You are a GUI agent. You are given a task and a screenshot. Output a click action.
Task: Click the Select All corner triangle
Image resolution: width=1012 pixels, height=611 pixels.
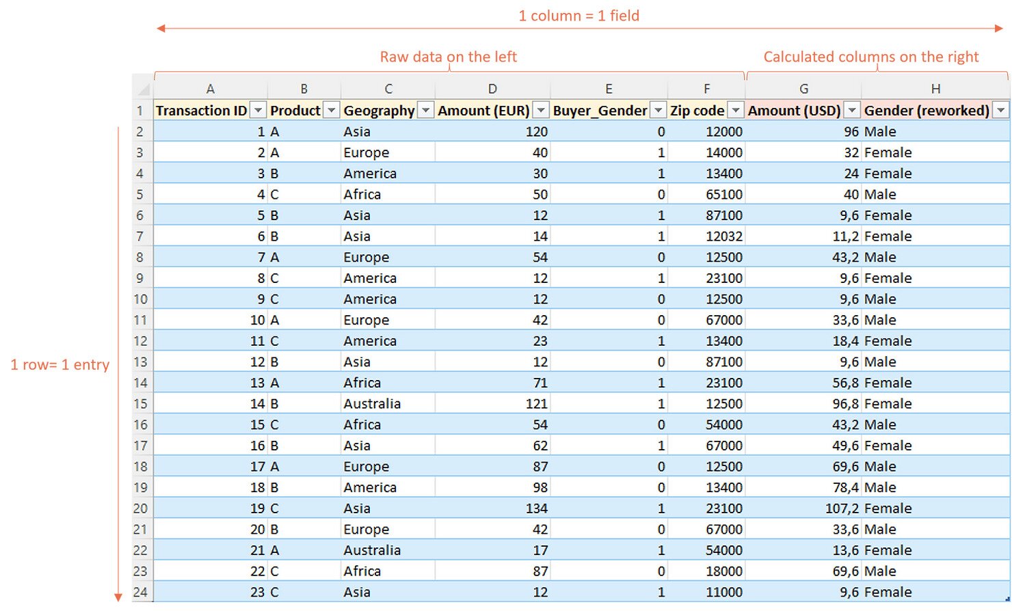(x=143, y=89)
